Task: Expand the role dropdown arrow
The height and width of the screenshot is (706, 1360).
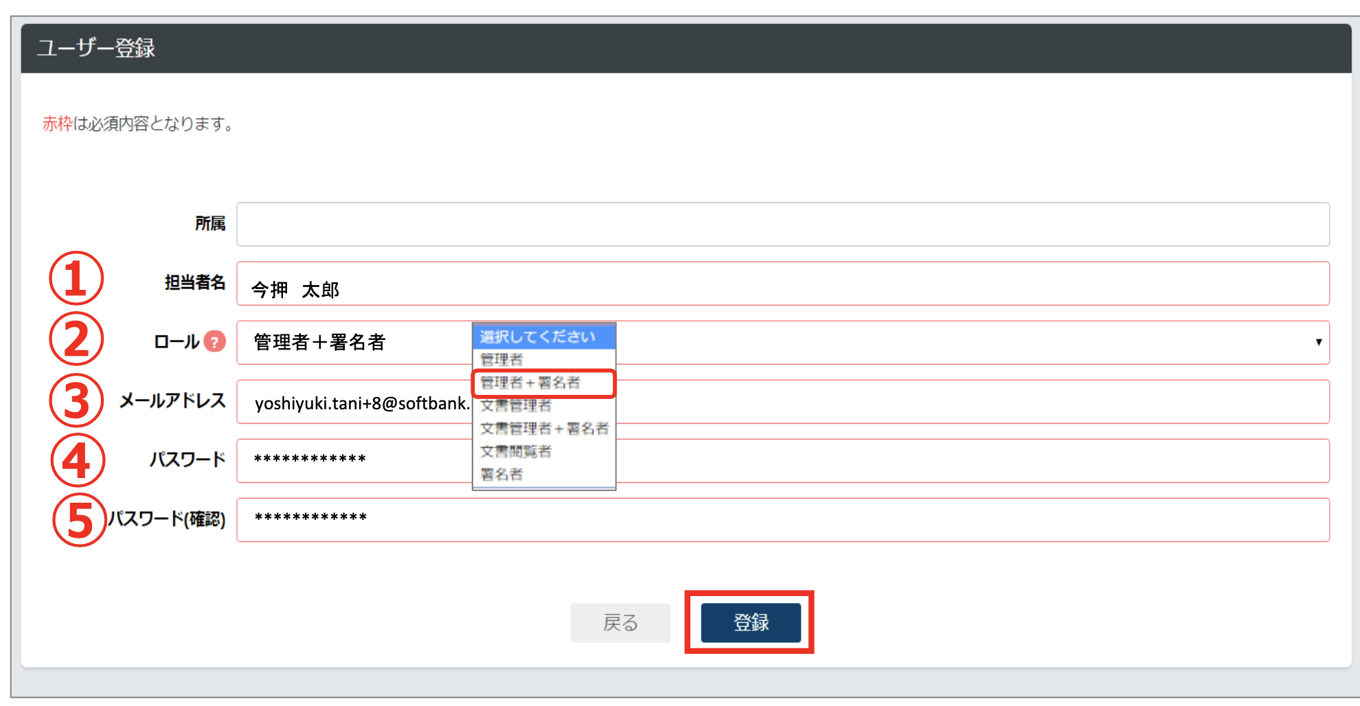Action: pos(1318,342)
